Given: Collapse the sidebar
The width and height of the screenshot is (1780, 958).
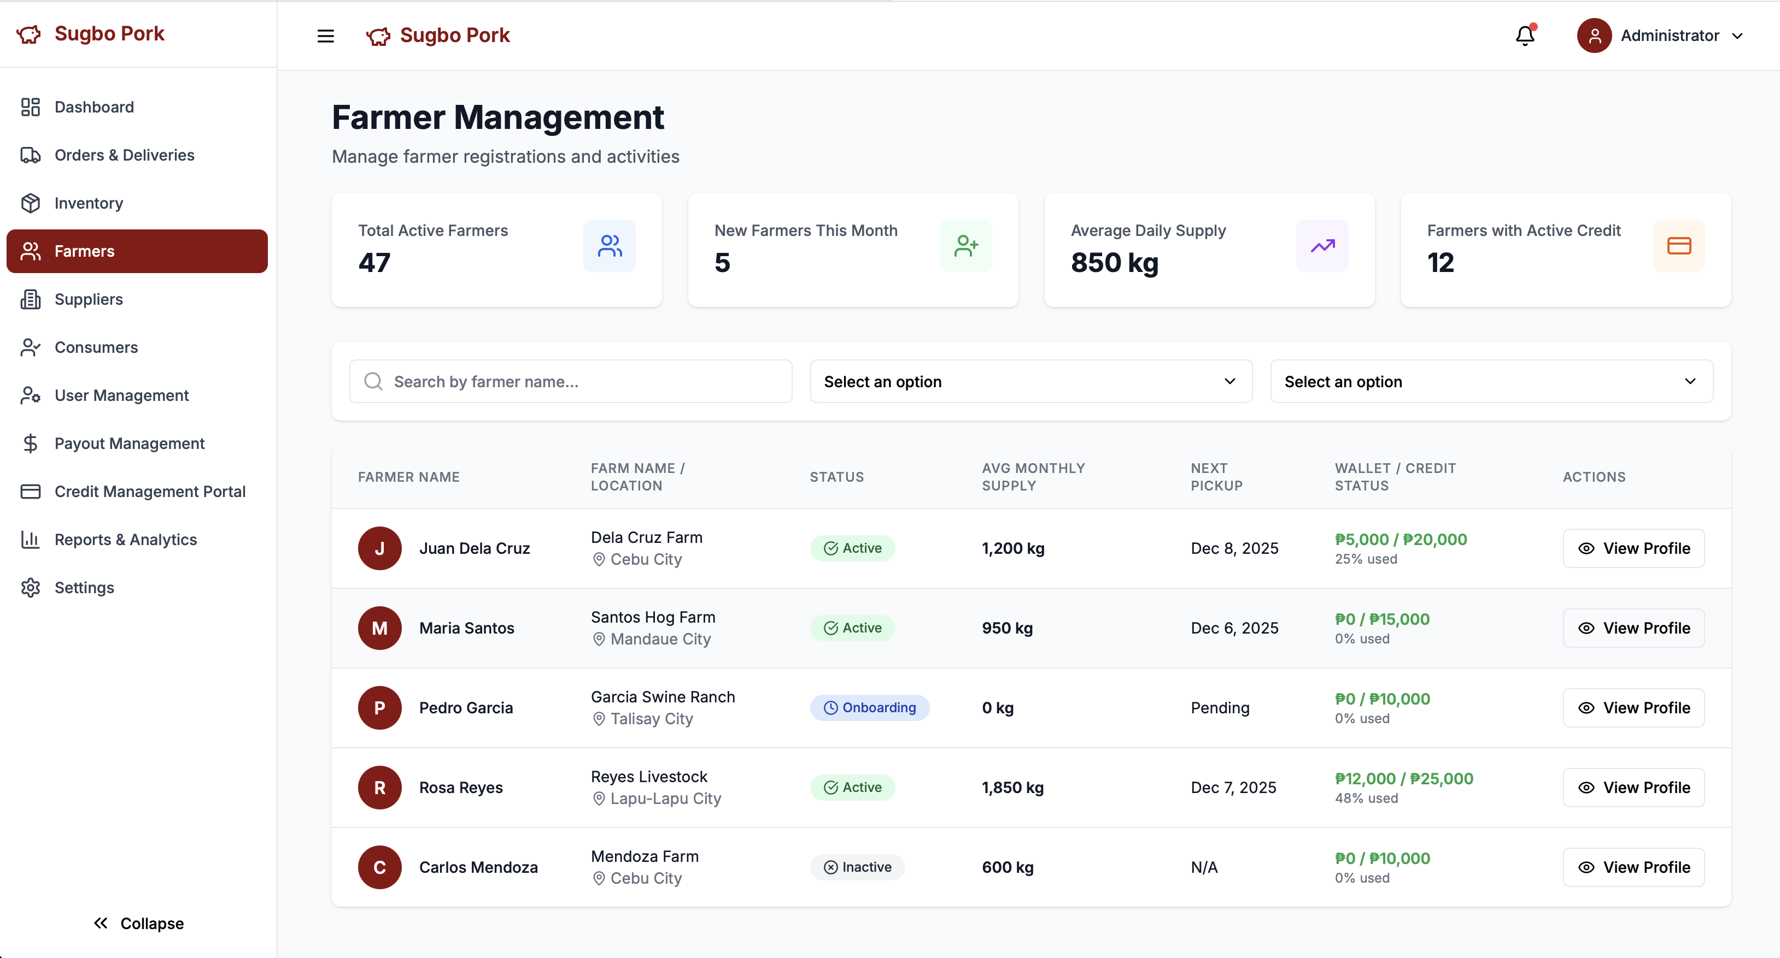Looking at the screenshot, I should tap(138, 923).
